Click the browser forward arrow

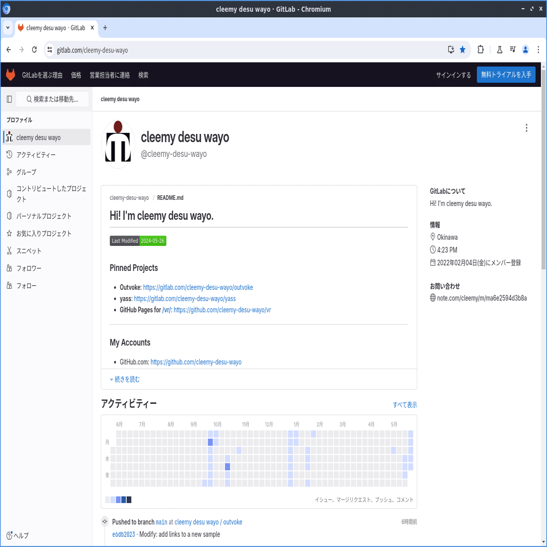point(21,50)
